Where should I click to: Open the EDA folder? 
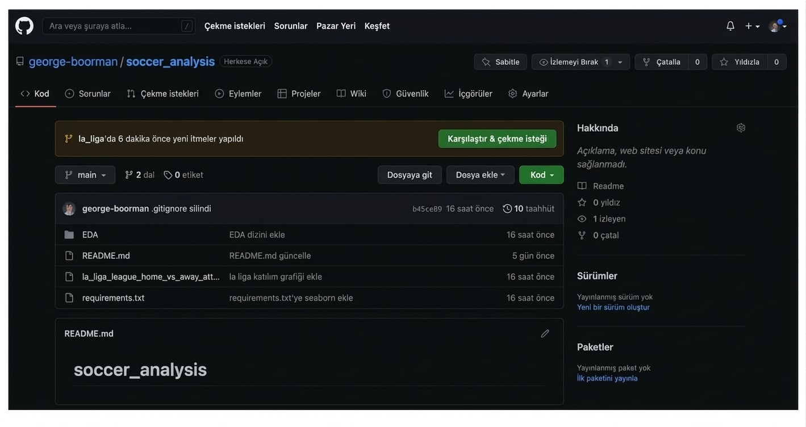[90, 235]
